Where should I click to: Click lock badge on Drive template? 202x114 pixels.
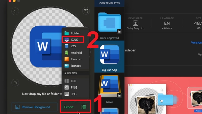click(119, 95)
